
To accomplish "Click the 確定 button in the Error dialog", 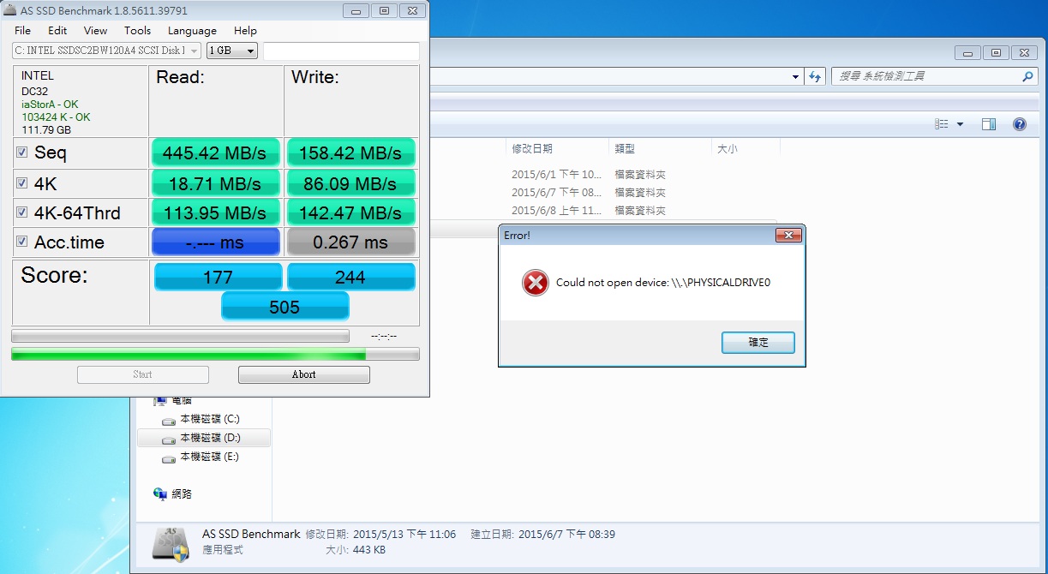I will (x=758, y=343).
